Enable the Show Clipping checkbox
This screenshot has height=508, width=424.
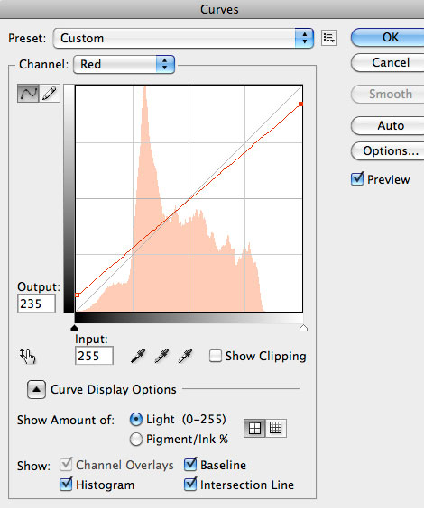(x=216, y=356)
